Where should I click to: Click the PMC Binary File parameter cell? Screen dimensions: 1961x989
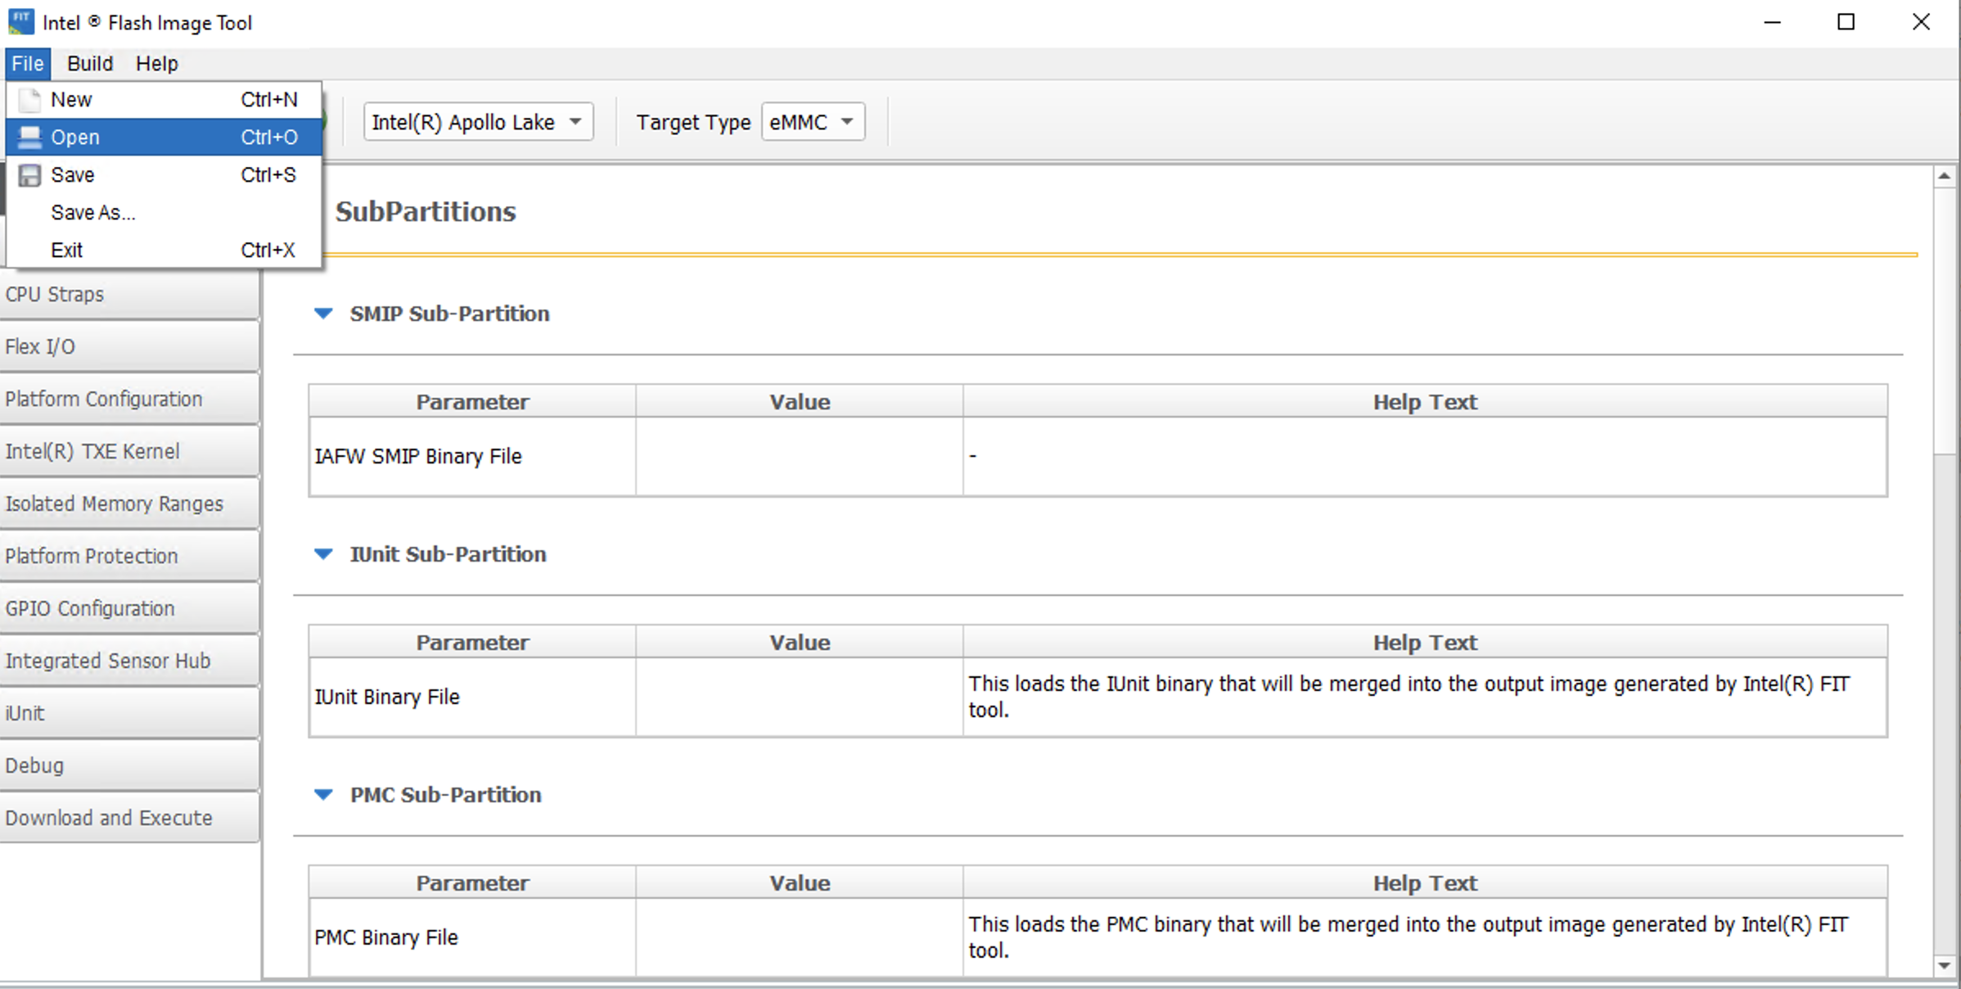pos(472,937)
